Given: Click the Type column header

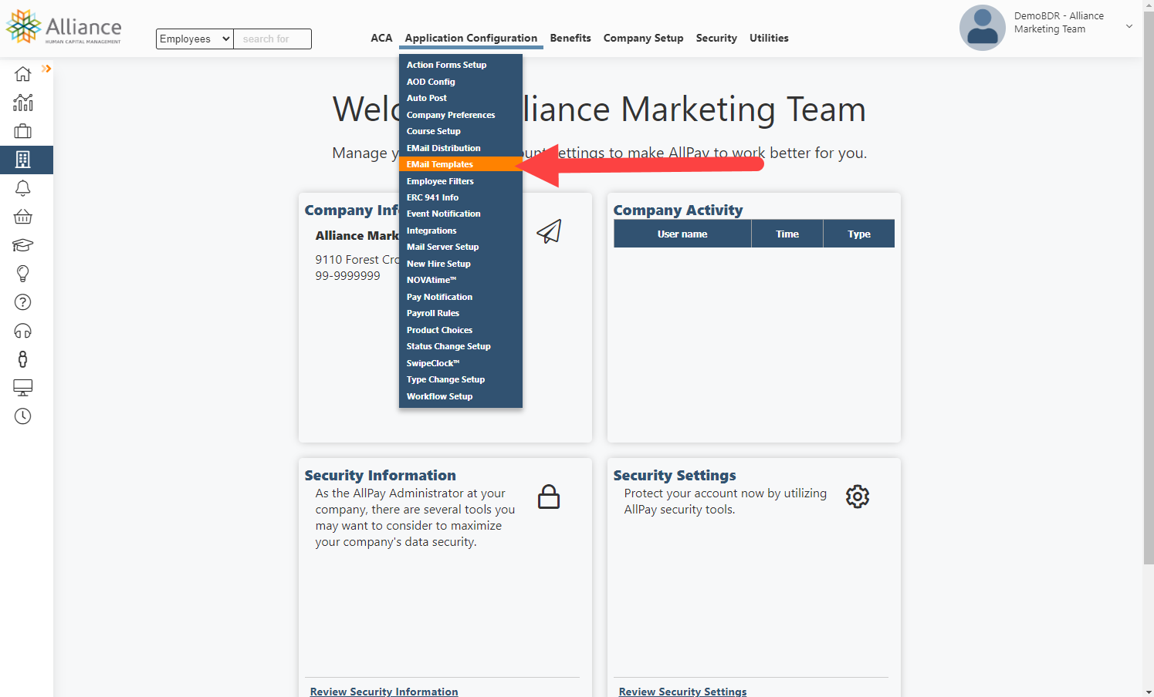Looking at the screenshot, I should click(x=859, y=234).
